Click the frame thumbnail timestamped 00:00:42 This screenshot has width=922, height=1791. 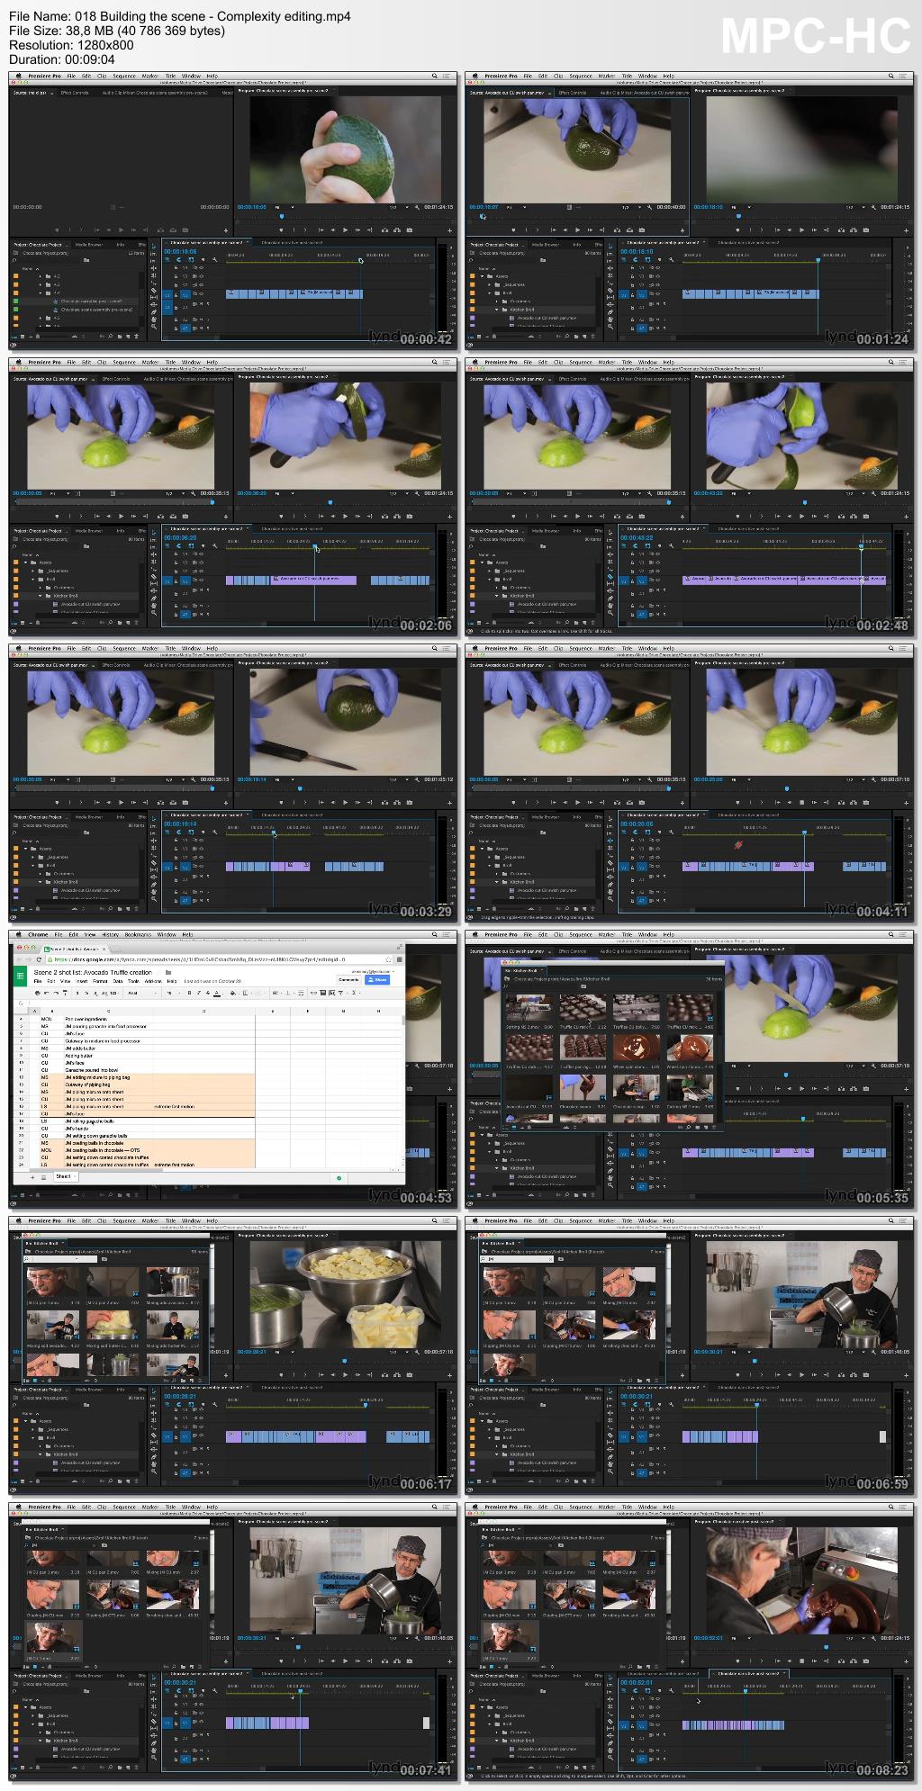point(233,211)
